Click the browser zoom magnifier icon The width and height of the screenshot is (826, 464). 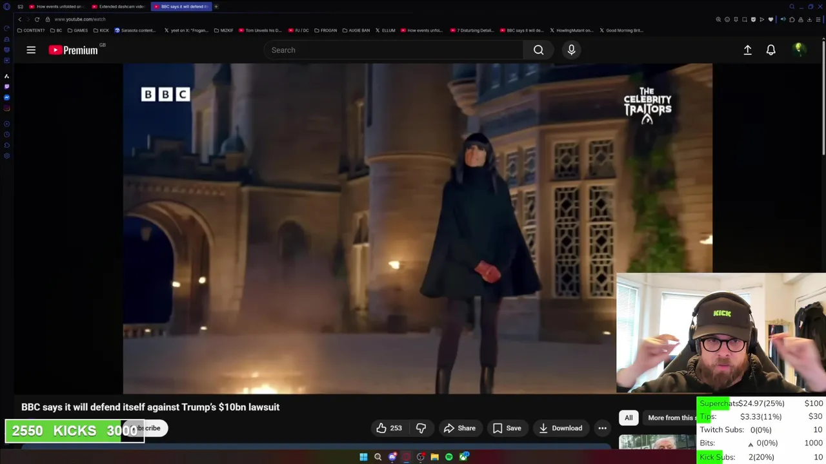click(x=718, y=19)
